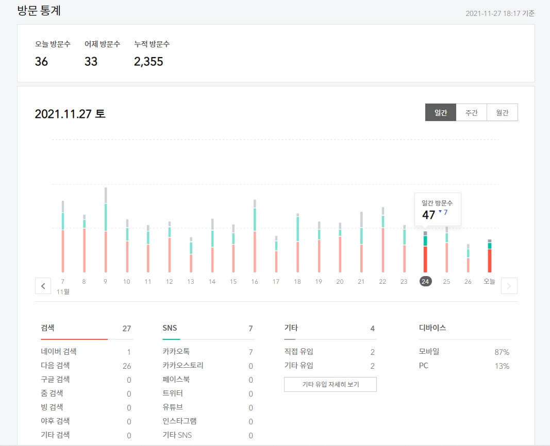Switch to the 월간 view tab

click(x=502, y=112)
